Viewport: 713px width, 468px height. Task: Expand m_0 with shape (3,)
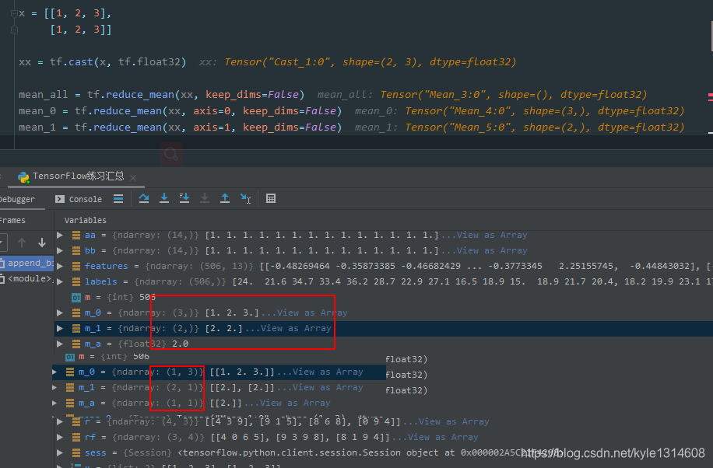[x=60, y=313]
